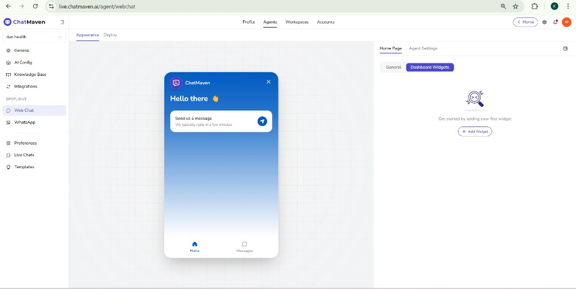Close the chat widget preview with X
Viewport: 576px width, 289px height.
click(268, 82)
